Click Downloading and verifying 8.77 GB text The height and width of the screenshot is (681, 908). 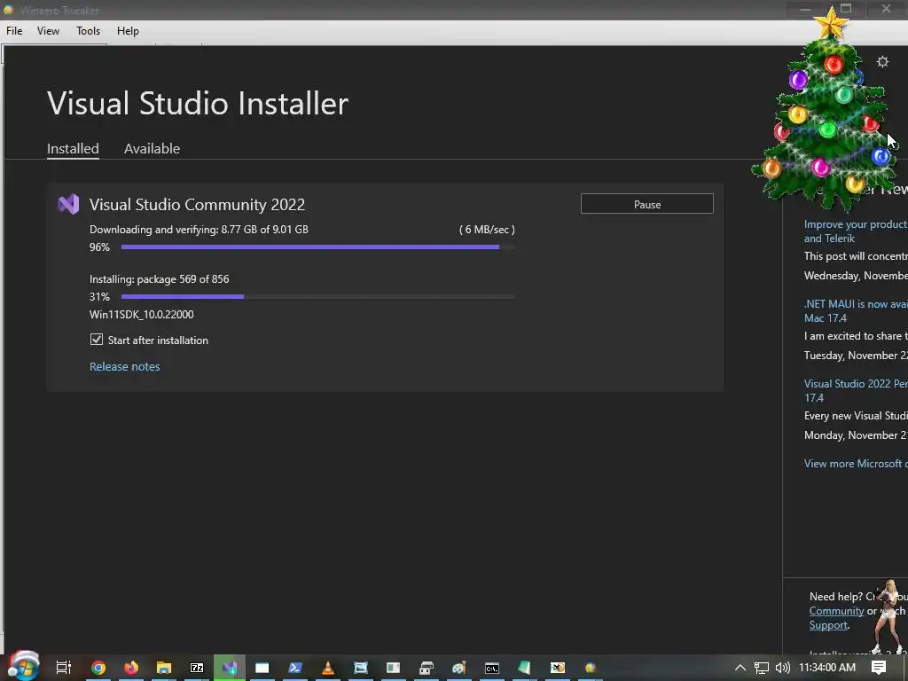[x=199, y=230]
